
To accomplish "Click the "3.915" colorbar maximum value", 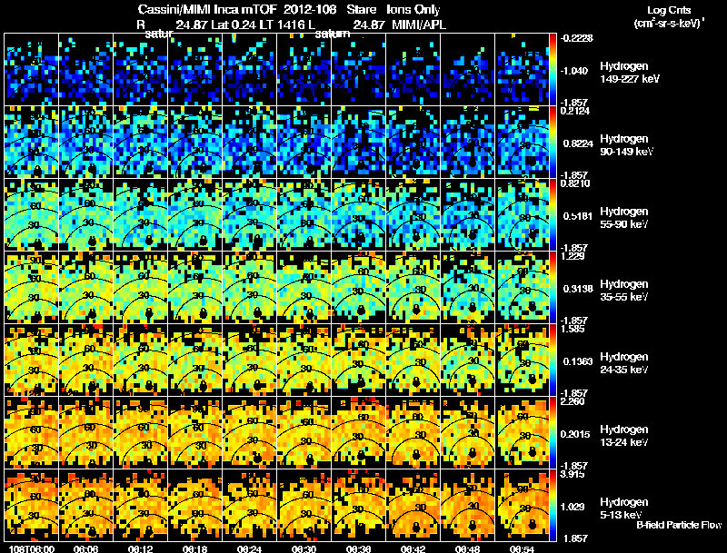I will pyautogui.click(x=573, y=474).
